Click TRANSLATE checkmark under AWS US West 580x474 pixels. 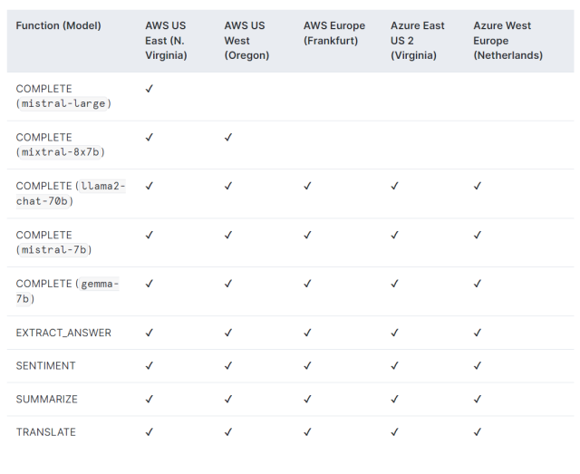pos(228,431)
